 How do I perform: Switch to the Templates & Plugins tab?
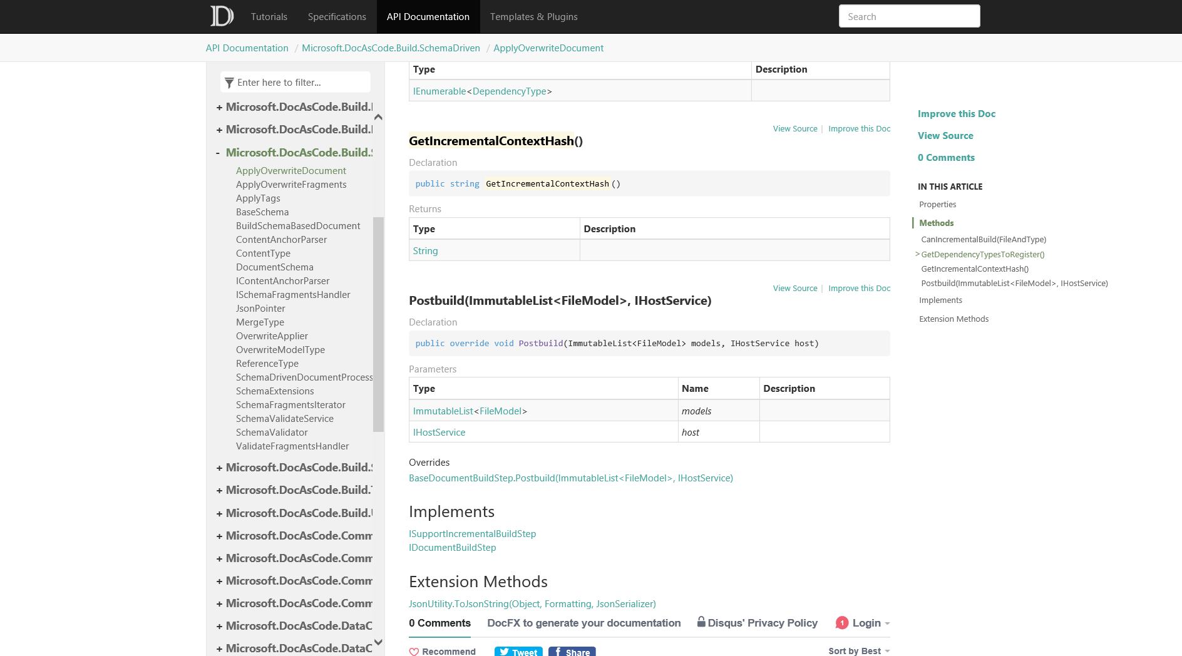(x=533, y=17)
